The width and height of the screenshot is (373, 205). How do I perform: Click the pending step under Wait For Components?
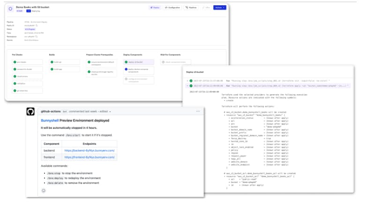click(x=176, y=62)
